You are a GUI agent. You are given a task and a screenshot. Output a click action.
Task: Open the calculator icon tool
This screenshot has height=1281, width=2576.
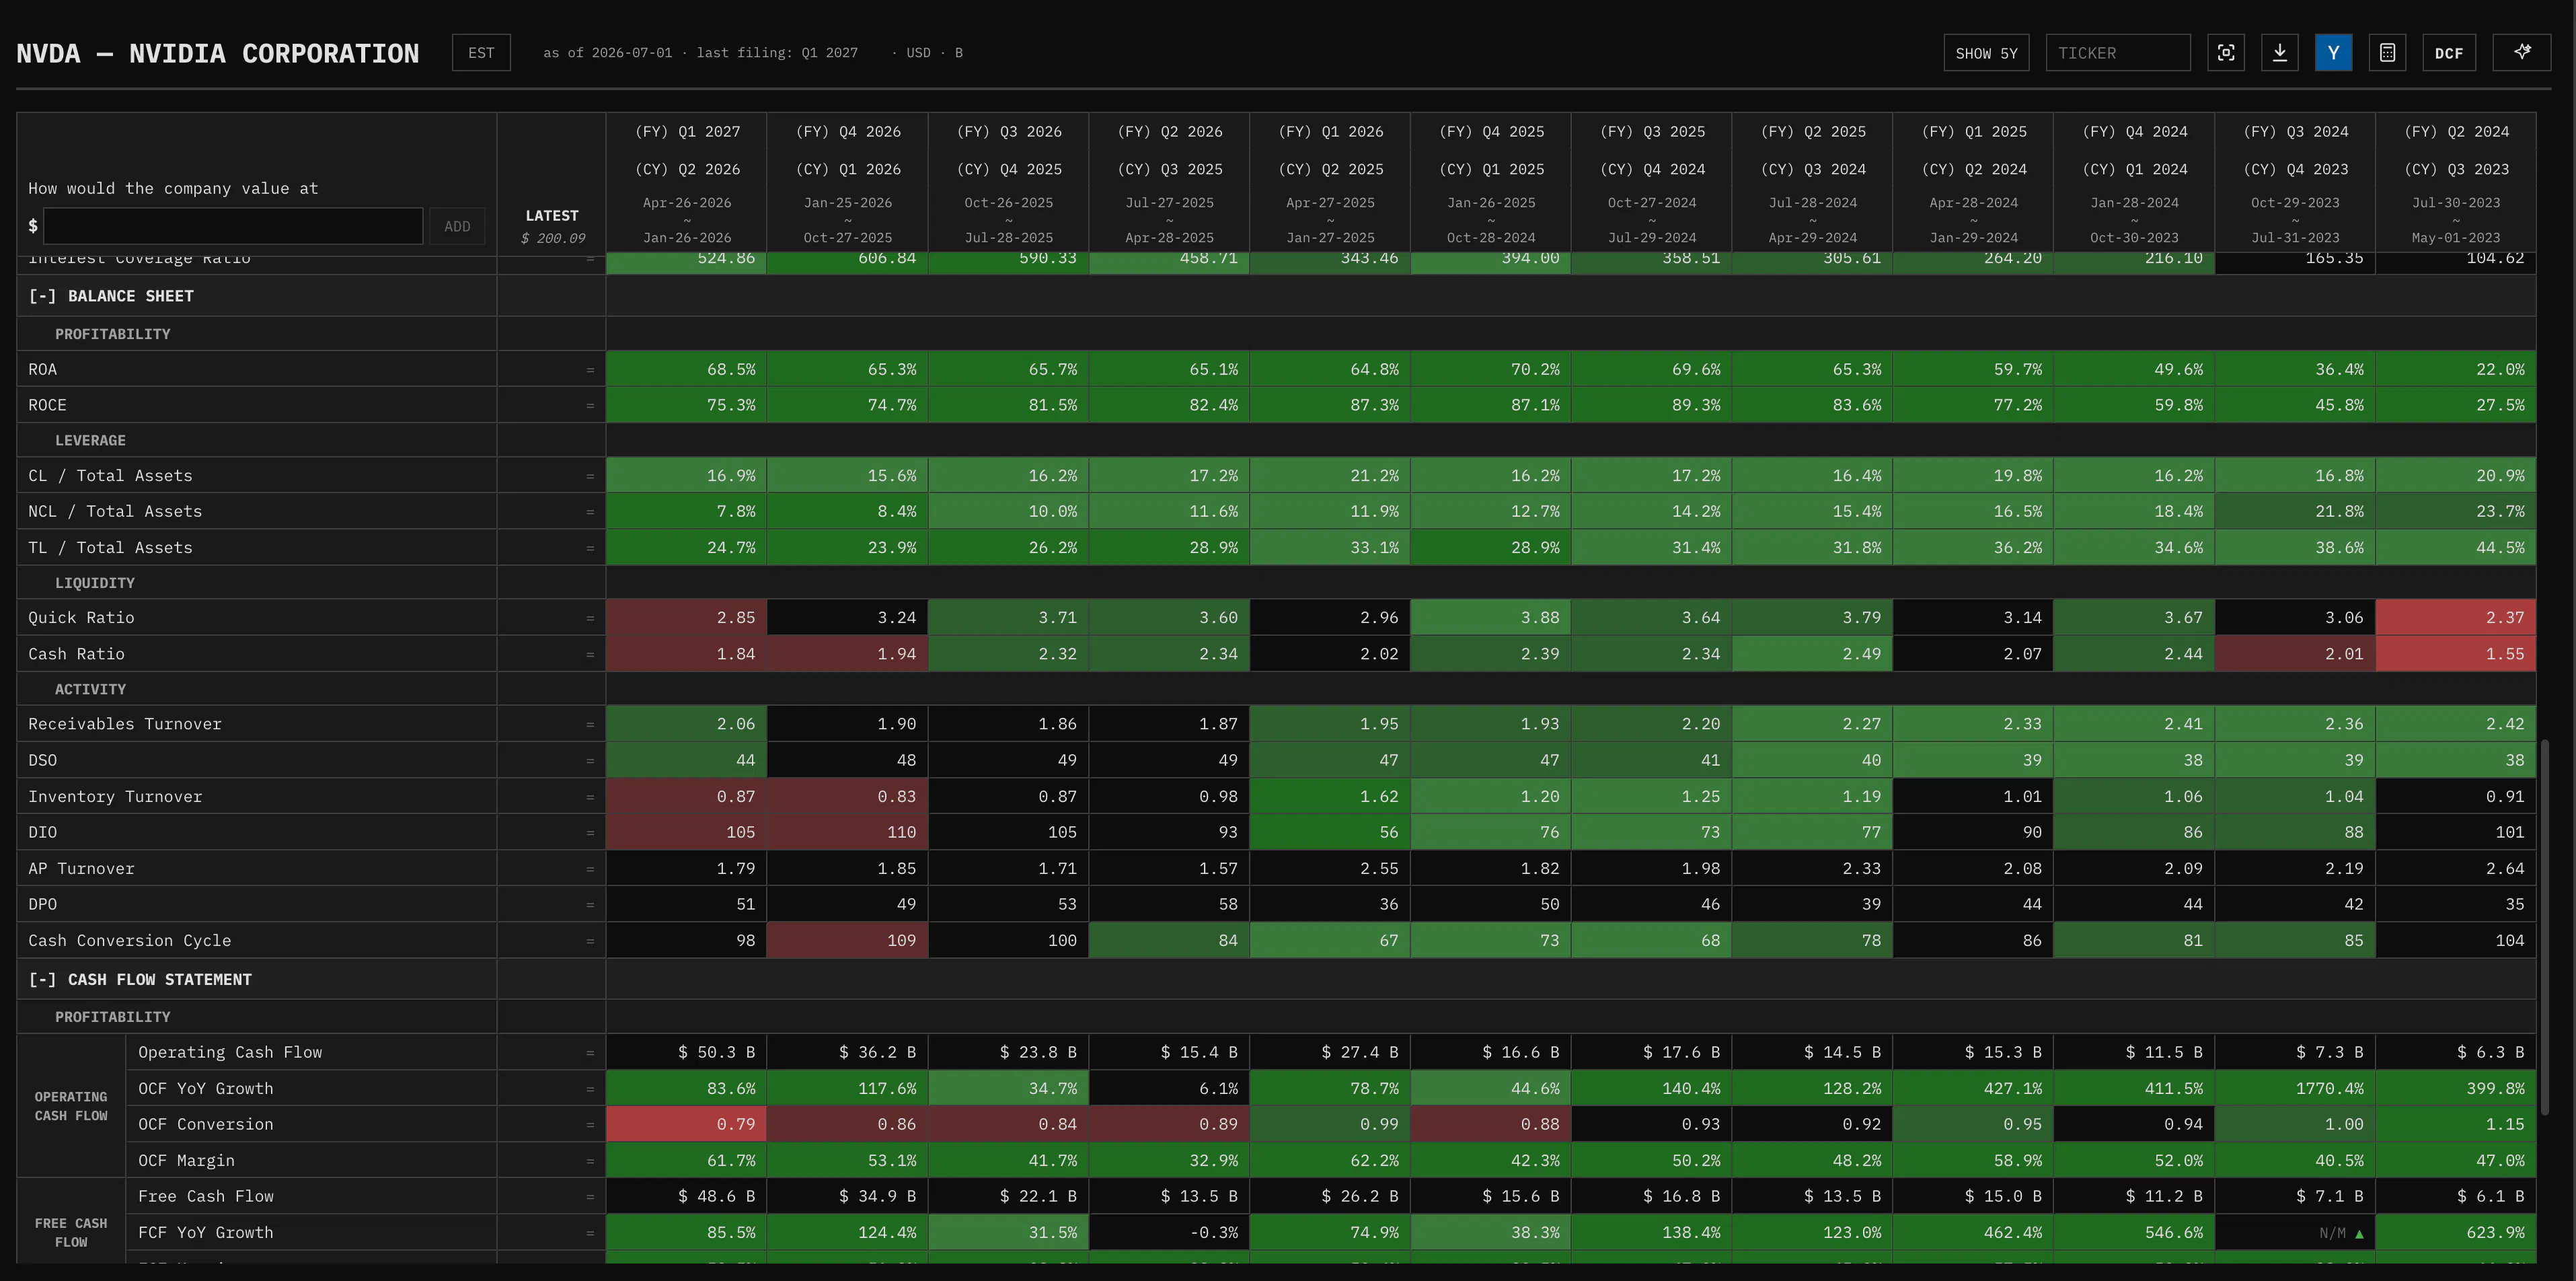2387,53
